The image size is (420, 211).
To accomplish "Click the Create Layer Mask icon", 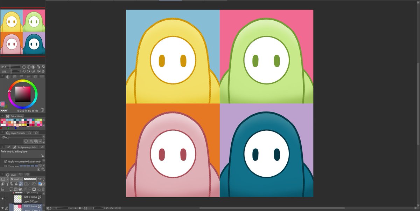I will tap(34, 189).
